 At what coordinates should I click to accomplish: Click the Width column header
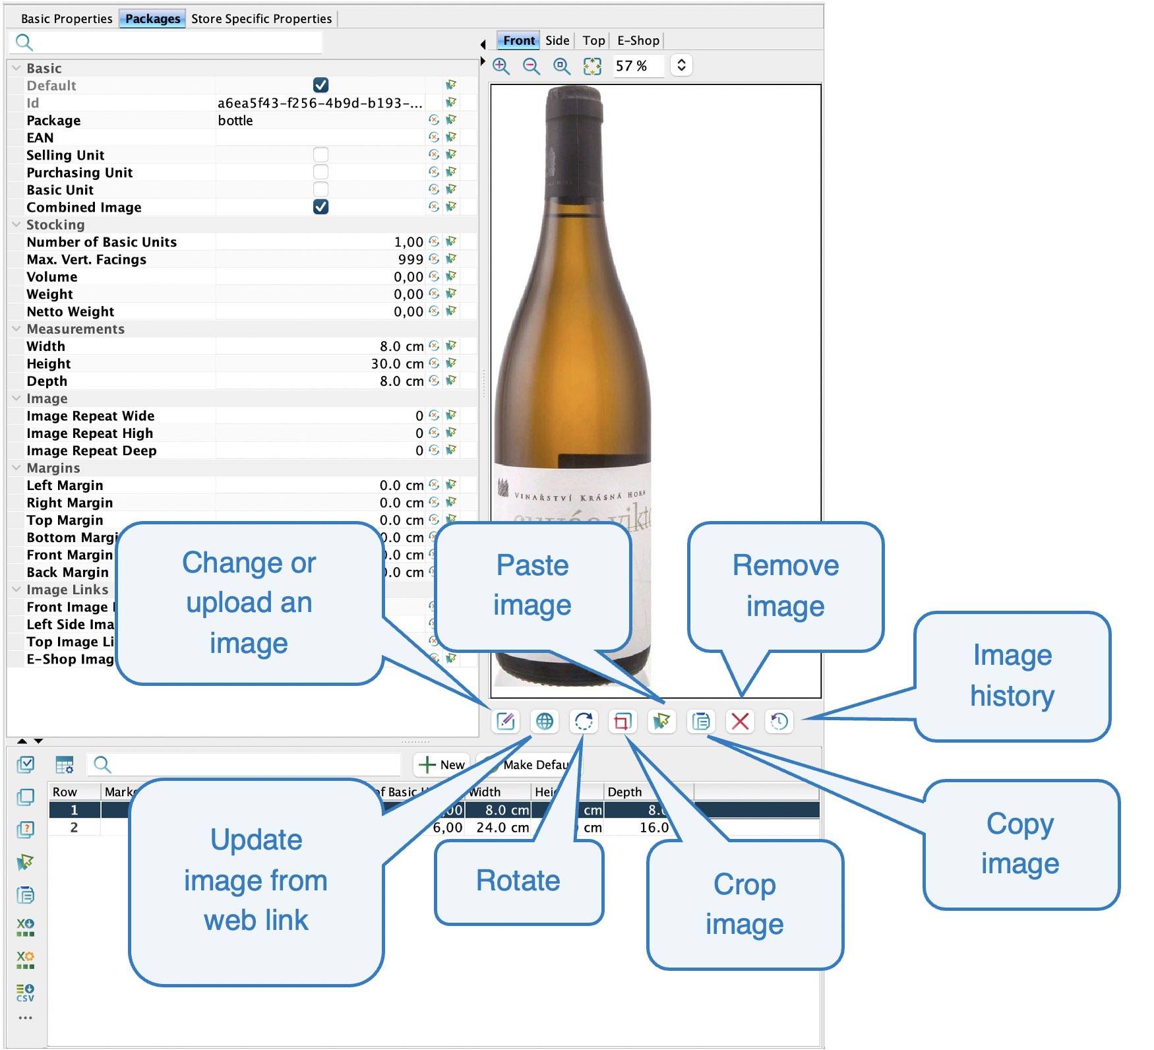click(498, 791)
